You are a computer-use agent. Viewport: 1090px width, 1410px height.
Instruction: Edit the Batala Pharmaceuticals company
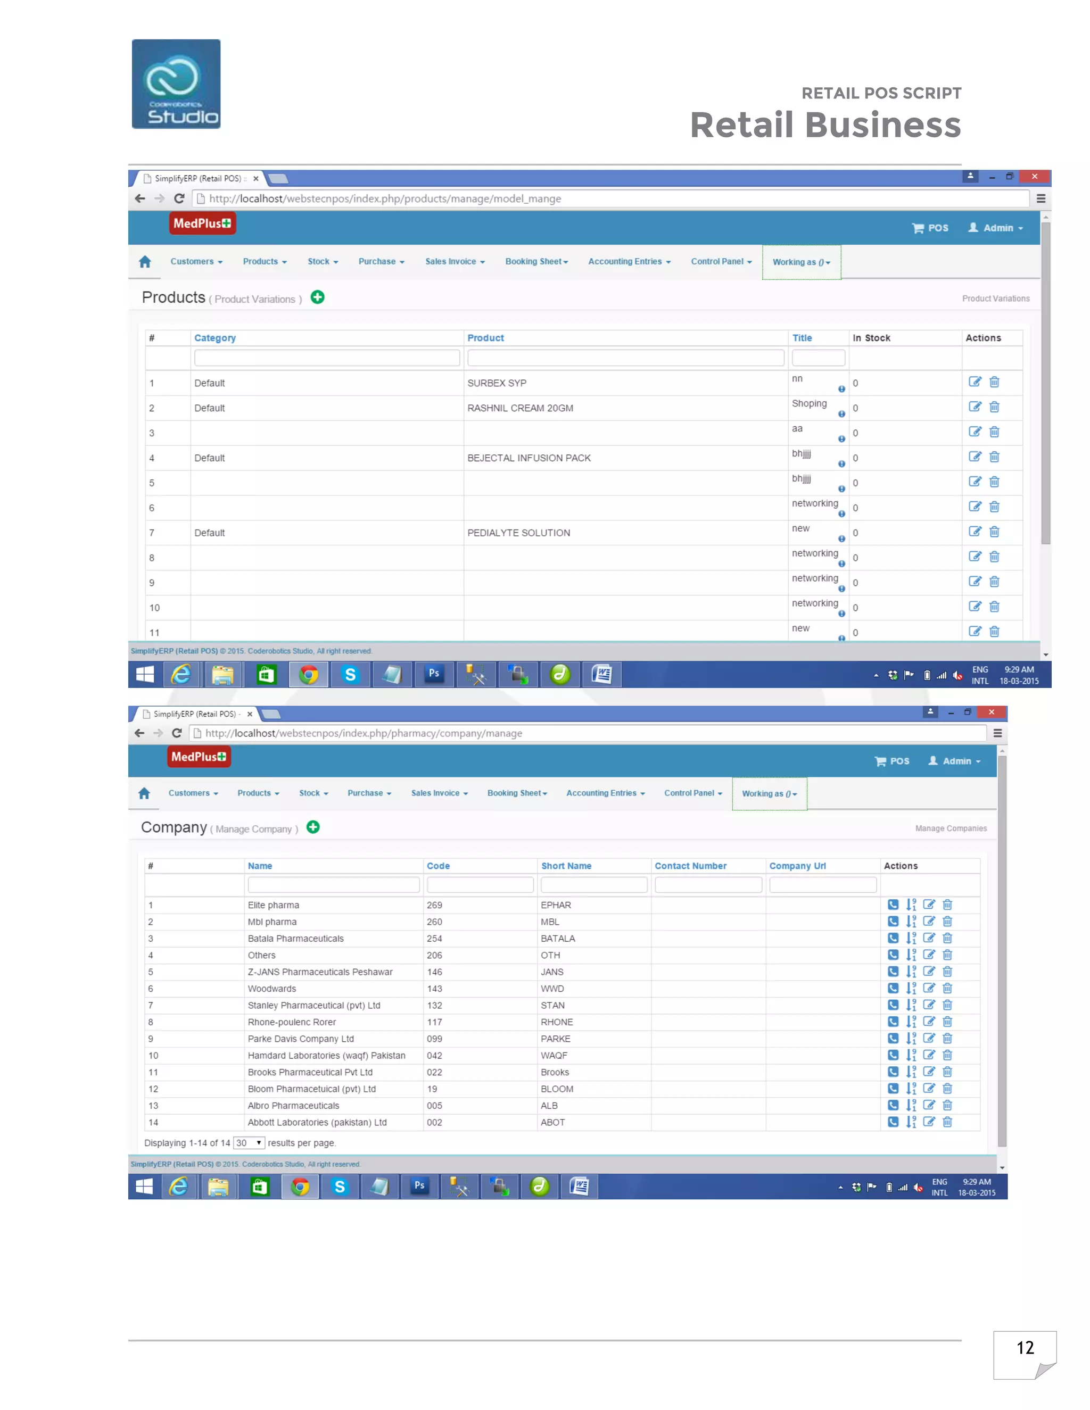tap(929, 938)
